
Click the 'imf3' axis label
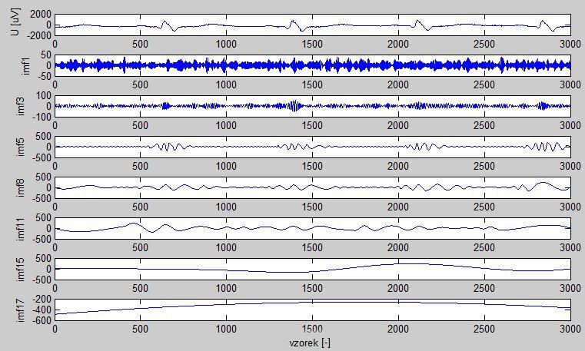pyautogui.click(x=21, y=106)
